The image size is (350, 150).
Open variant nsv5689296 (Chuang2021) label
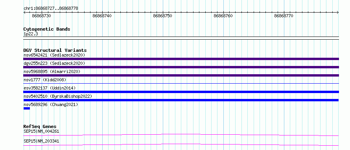pos(51,104)
